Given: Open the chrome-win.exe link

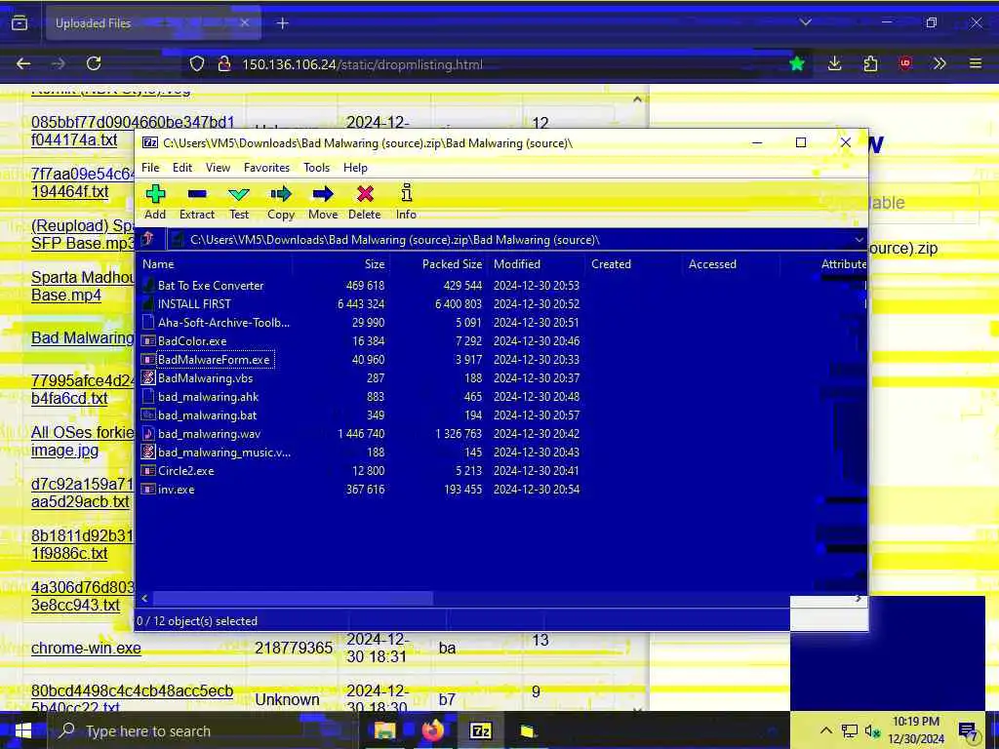Looking at the screenshot, I should pyautogui.click(x=86, y=648).
